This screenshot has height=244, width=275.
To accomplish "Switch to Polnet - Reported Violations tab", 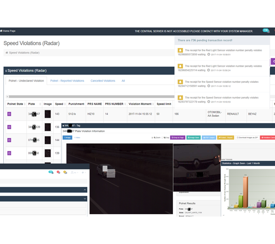I will click(67, 81).
